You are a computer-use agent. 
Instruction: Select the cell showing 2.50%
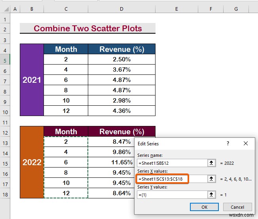[x=121, y=59]
